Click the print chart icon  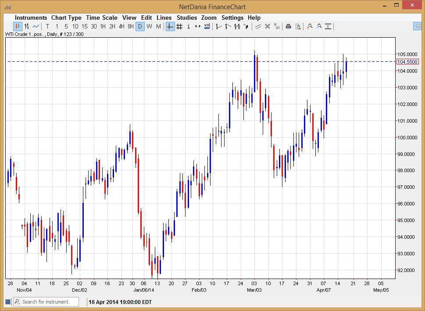[289, 27]
